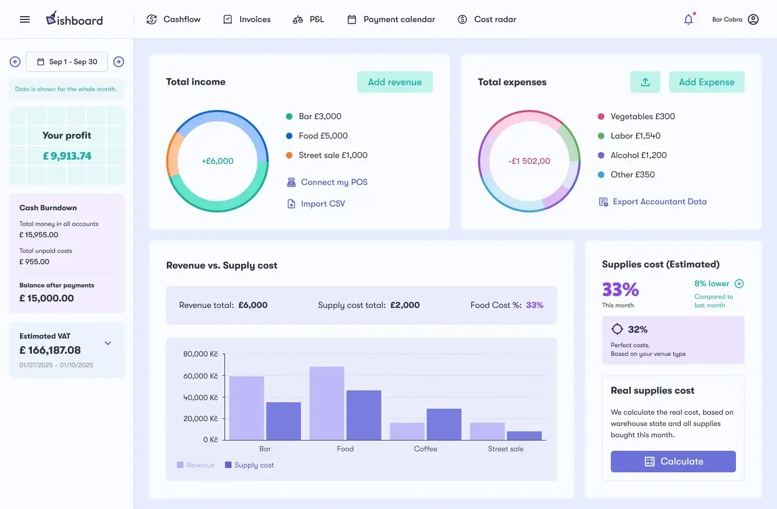Select the Export Accountant Data link

(653, 202)
